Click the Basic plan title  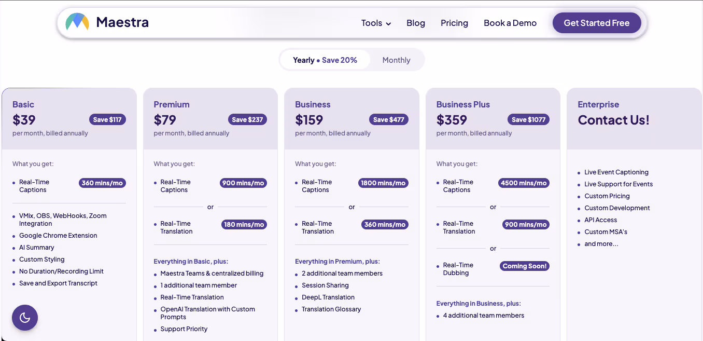click(23, 104)
